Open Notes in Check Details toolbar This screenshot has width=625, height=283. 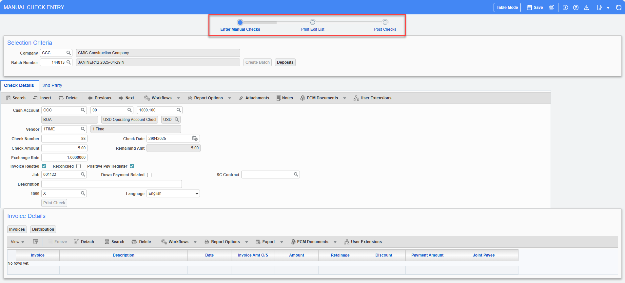coord(284,98)
